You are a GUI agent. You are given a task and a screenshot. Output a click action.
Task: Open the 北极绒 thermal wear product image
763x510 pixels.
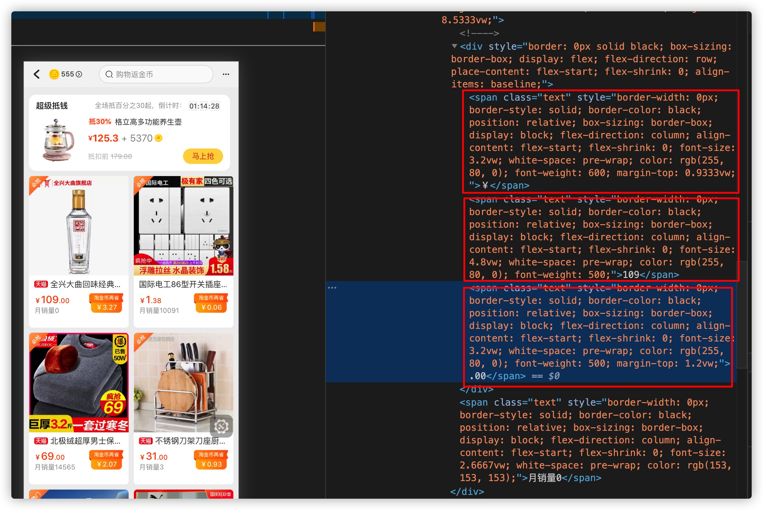79,383
